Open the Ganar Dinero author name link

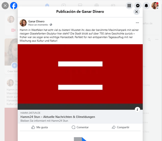[36, 21]
